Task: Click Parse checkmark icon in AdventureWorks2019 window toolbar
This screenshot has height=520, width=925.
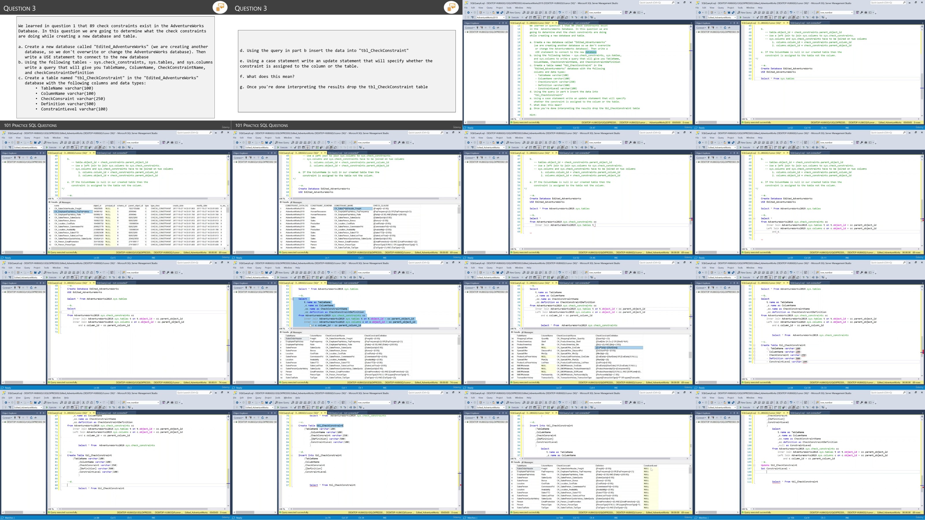Action: [526, 17]
